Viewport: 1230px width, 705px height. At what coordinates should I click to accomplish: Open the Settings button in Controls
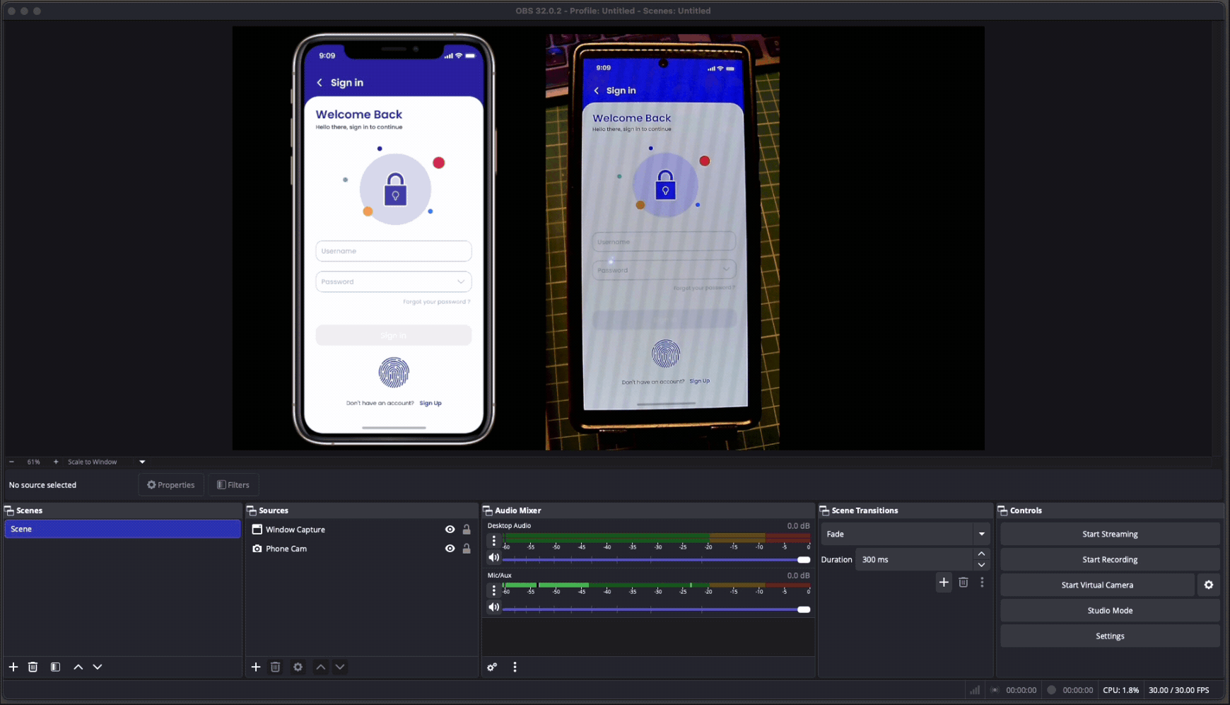pos(1109,636)
